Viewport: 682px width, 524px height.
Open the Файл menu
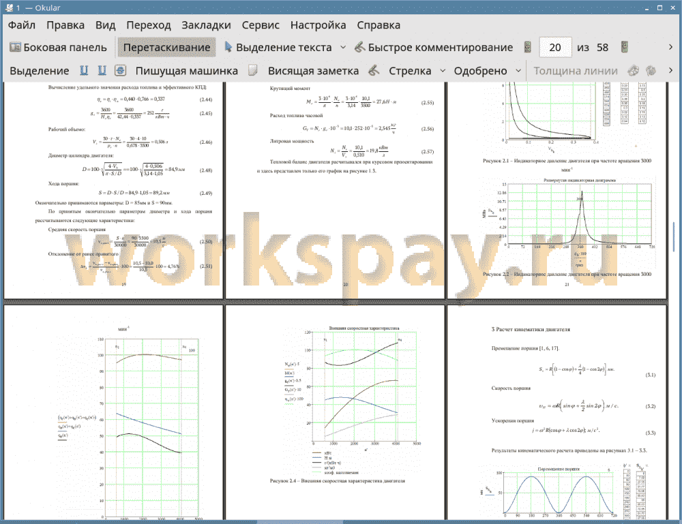(x=22, y=25)
